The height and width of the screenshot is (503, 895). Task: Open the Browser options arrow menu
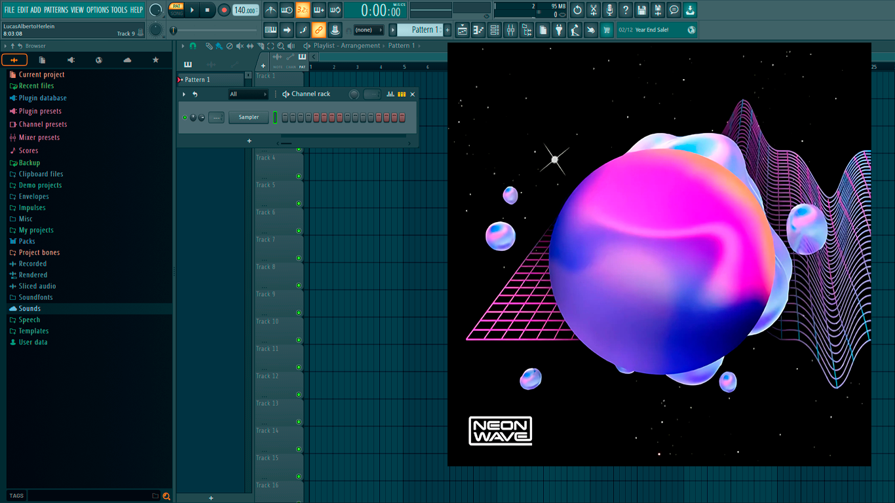click(5, 46)
